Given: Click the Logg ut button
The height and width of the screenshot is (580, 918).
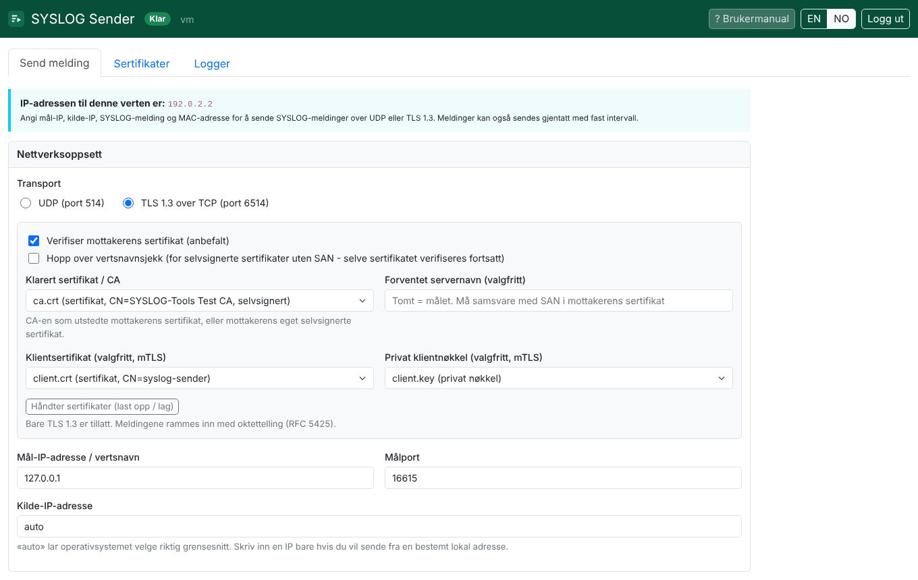Looking at the screenshot, I should tap(886, 19).
